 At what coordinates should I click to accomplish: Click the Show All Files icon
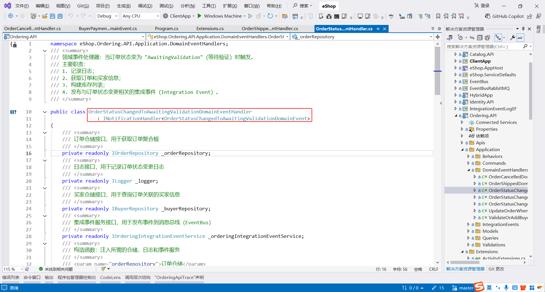(487, 38)
